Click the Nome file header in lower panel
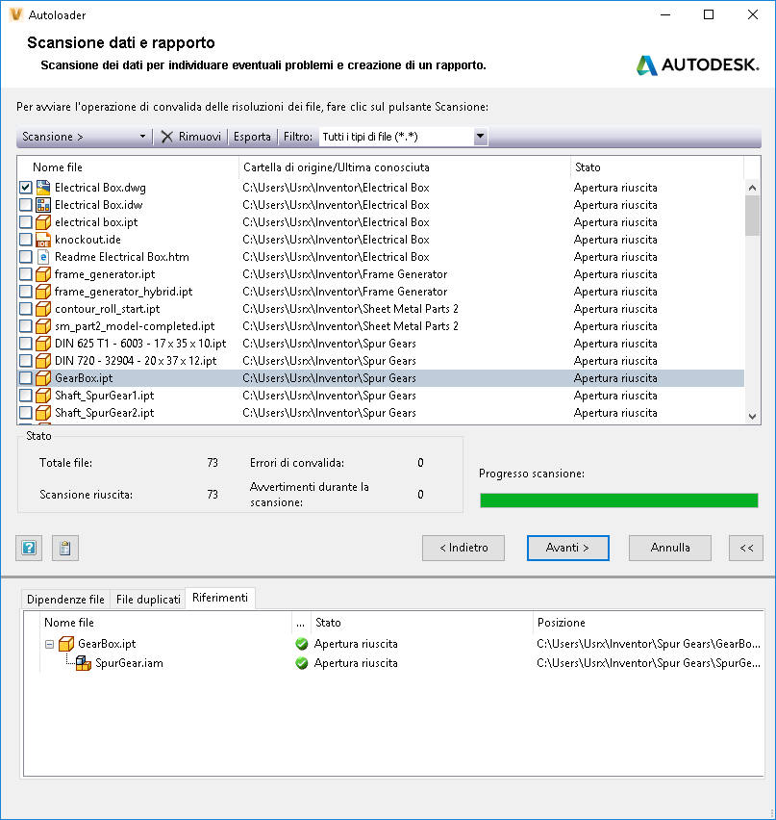 click(165, 623)
